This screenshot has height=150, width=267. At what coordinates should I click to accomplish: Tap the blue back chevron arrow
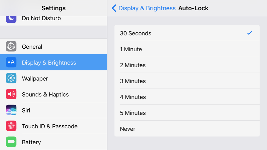pos(114,8)
